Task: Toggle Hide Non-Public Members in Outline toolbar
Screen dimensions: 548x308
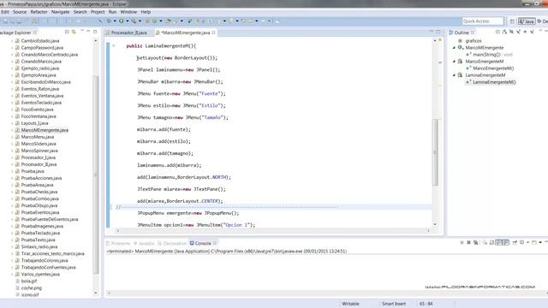Action: tap(525, 33)
